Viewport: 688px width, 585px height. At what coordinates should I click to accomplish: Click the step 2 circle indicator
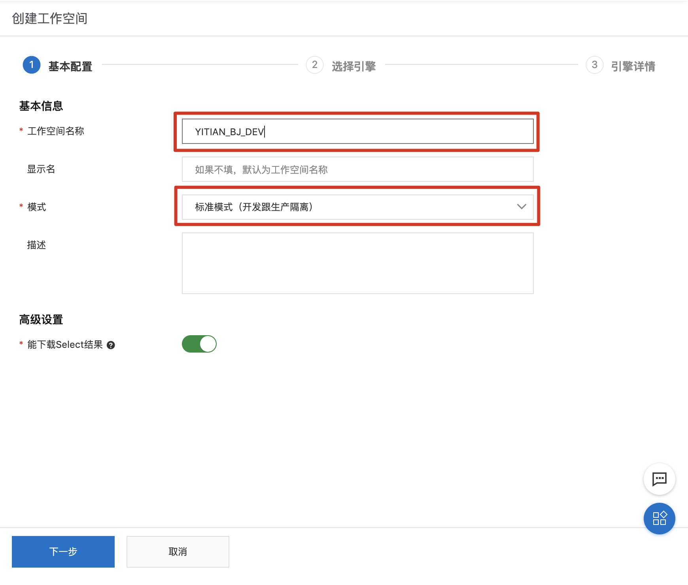point(314,66)
